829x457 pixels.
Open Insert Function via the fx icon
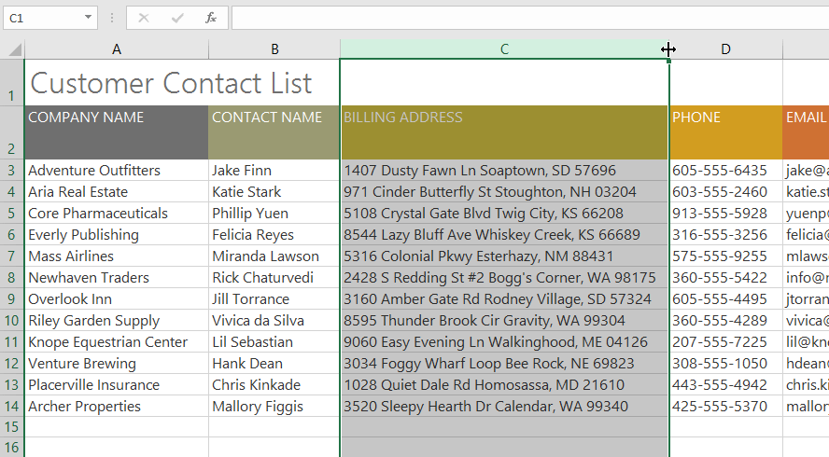tap(211, 18)
